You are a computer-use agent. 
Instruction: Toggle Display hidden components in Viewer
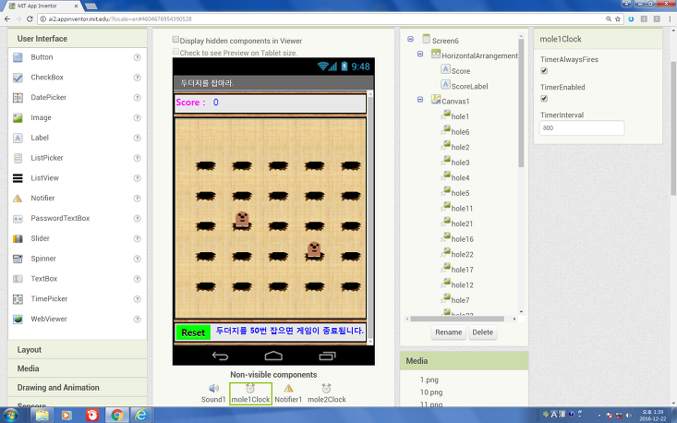pos(175,40)
